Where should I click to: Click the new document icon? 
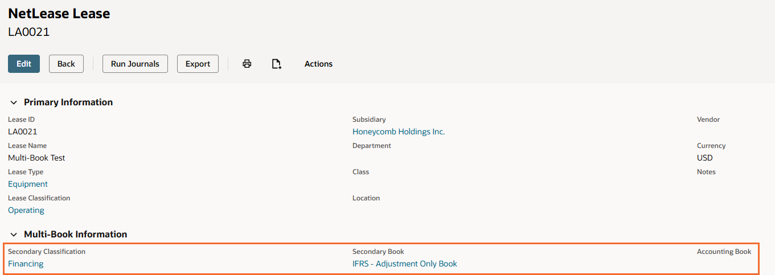pyautogui.click(x=276, y=64)
